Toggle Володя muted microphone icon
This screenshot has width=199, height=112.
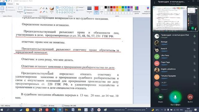click(194, 43)
